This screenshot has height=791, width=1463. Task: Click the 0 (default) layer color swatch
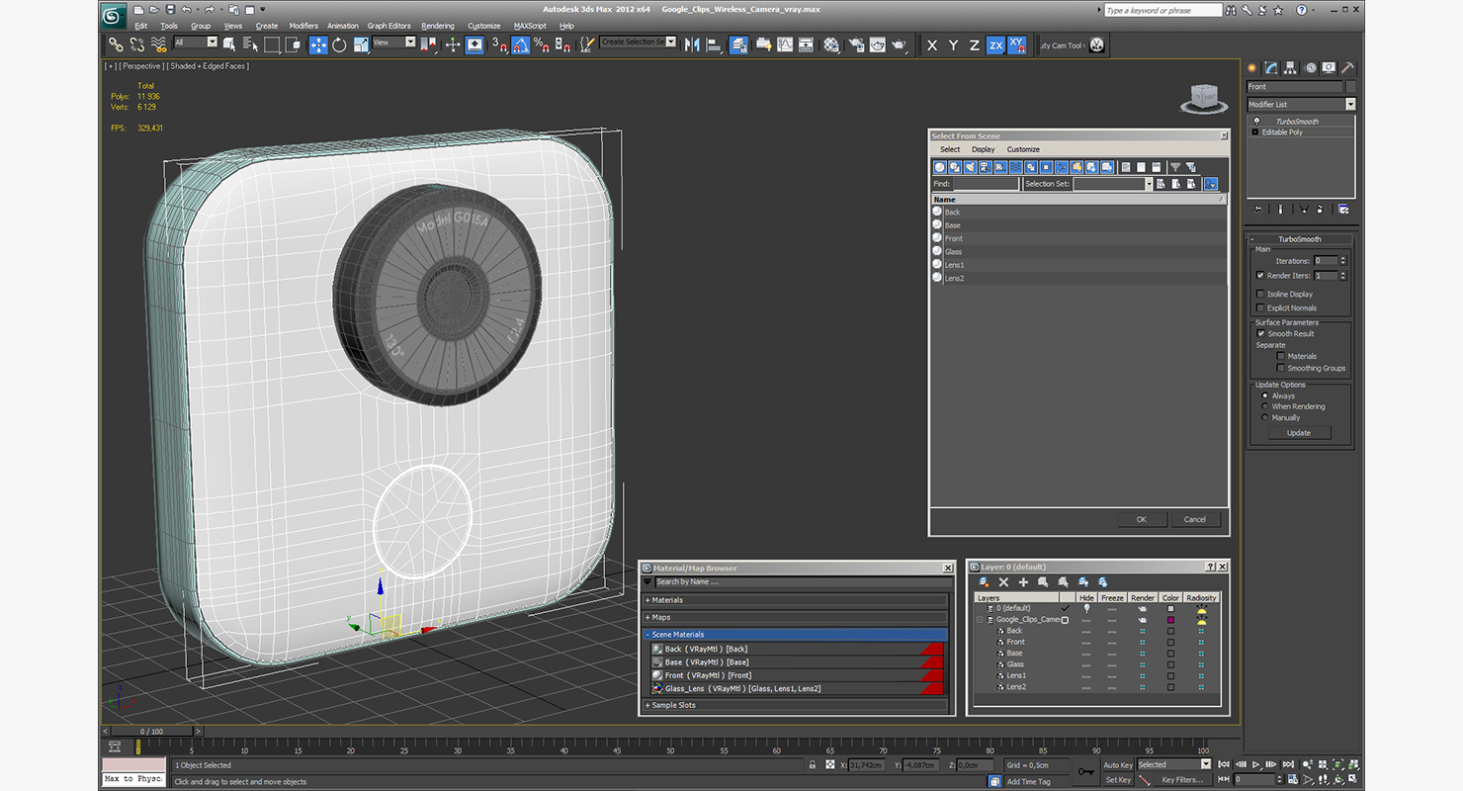1170,608
